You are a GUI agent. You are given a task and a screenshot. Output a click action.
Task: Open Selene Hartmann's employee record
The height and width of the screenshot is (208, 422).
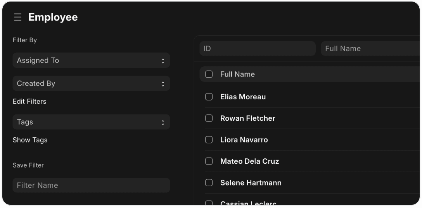point(251,182)
